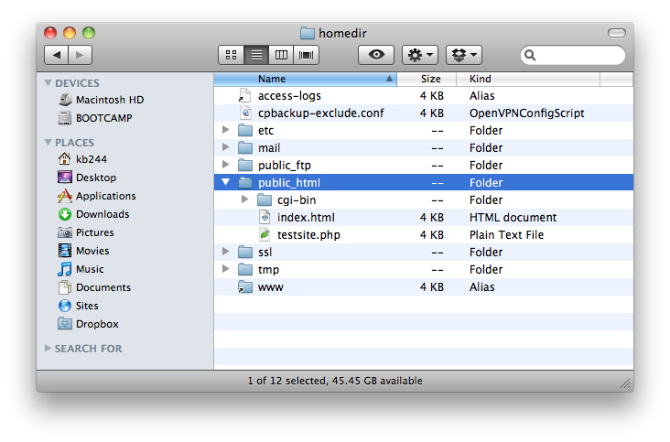Sort by the Kind column header
This screenshot has height=442, width=670.
(x=528, y=79)
